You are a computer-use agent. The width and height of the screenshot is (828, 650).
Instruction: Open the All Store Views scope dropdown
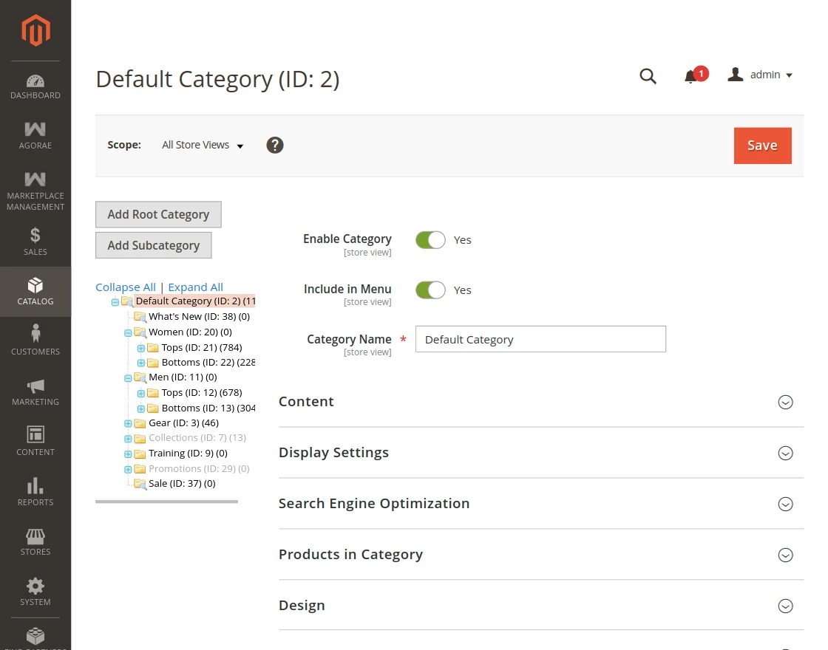[202, 145]
